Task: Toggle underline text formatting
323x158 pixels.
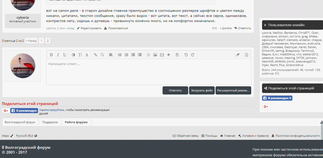Action: click(65, 55)
